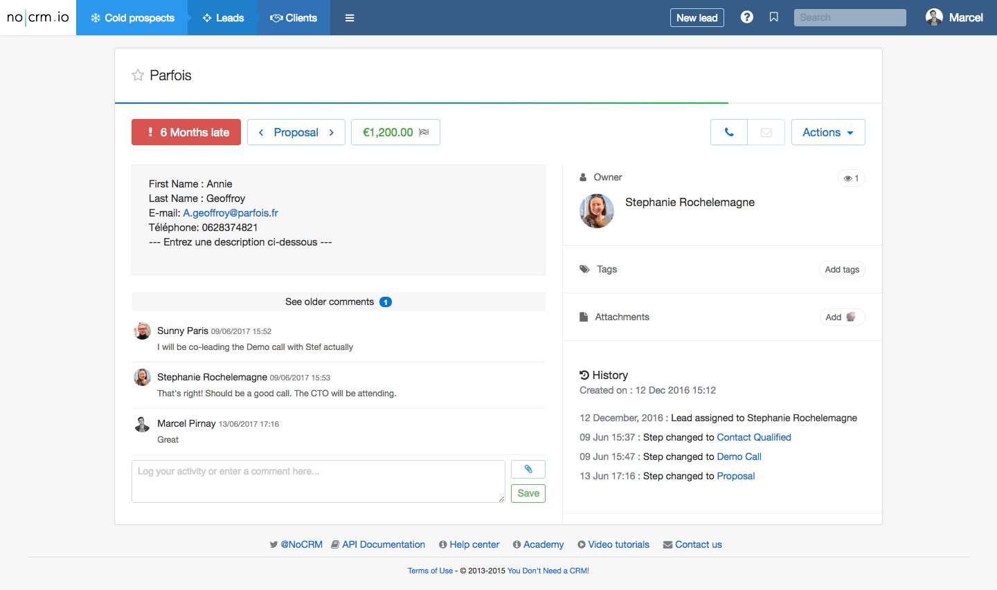Click the €1,200.00 amount button
Viewport: 997px width, 590px height.
point(395,132)
